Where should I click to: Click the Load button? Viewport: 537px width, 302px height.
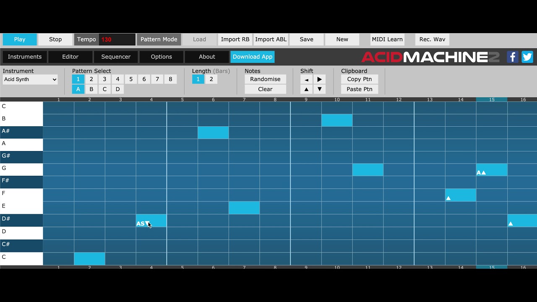(199, 39)
